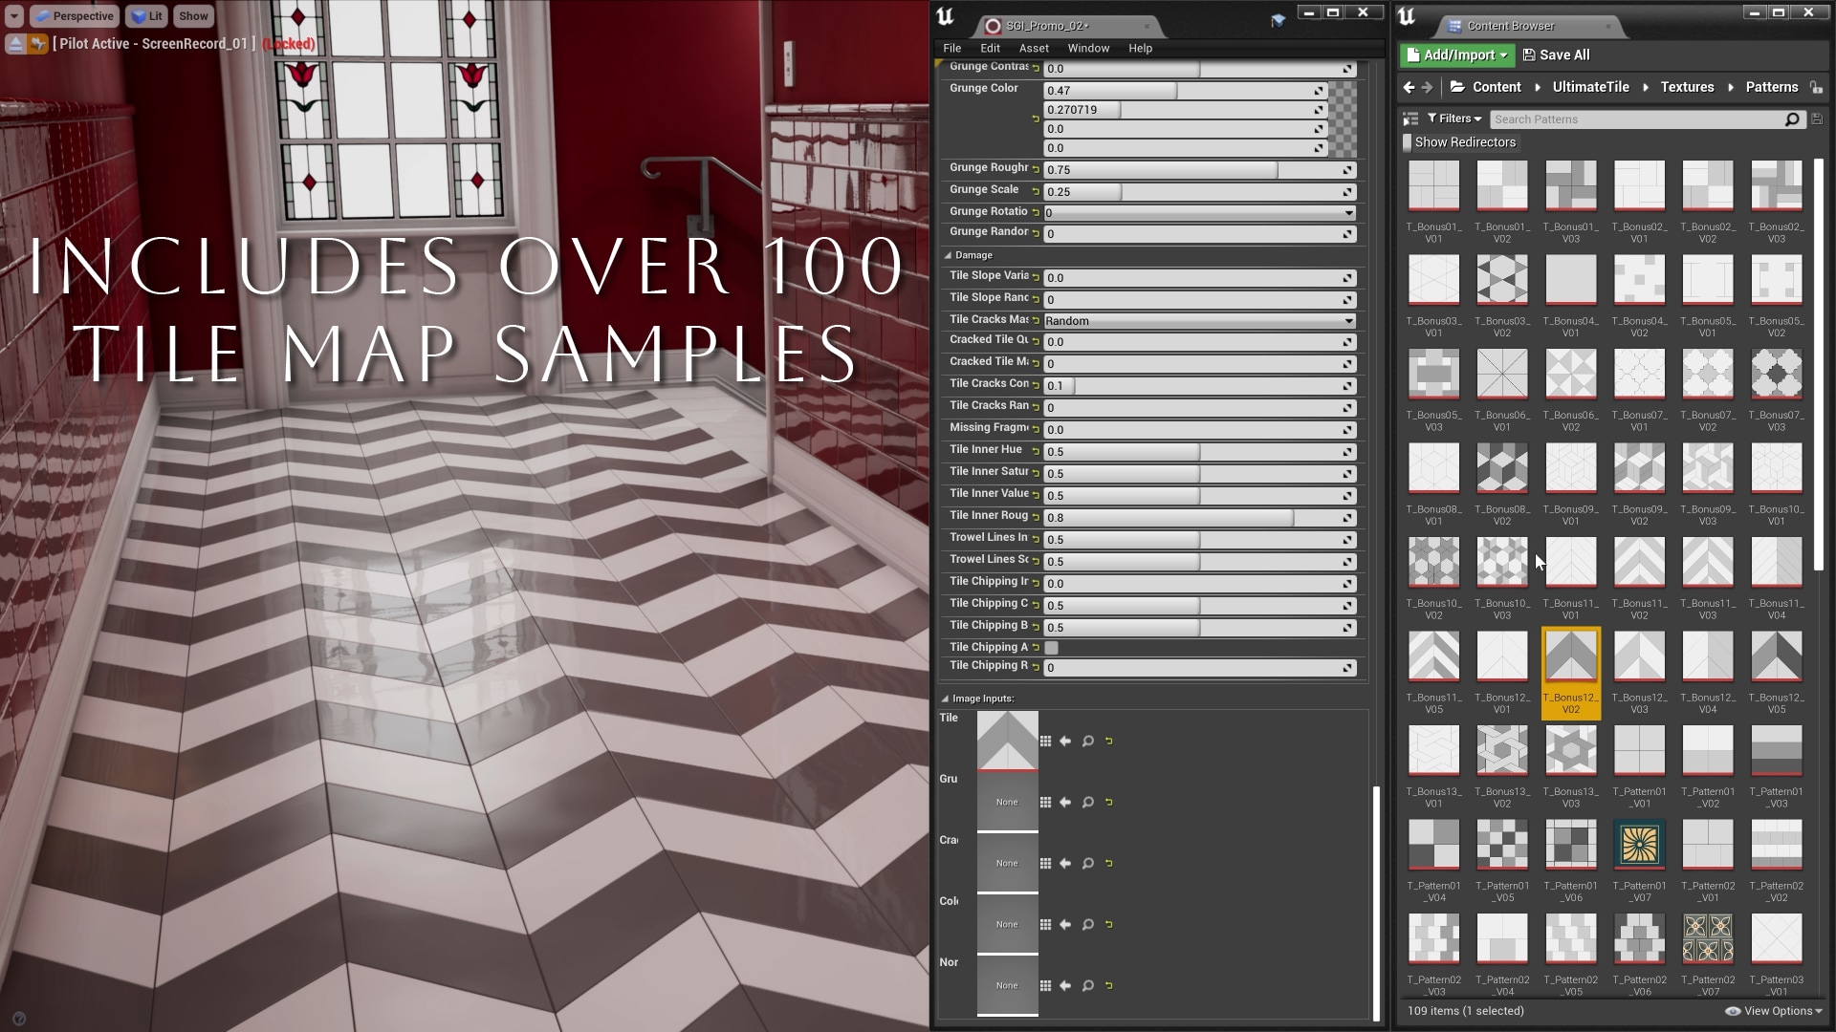The width and height of the screenshot is (1836, 1032).
Task: Click the search magnifier in Search Patterns field
Action: [1792, 118]
